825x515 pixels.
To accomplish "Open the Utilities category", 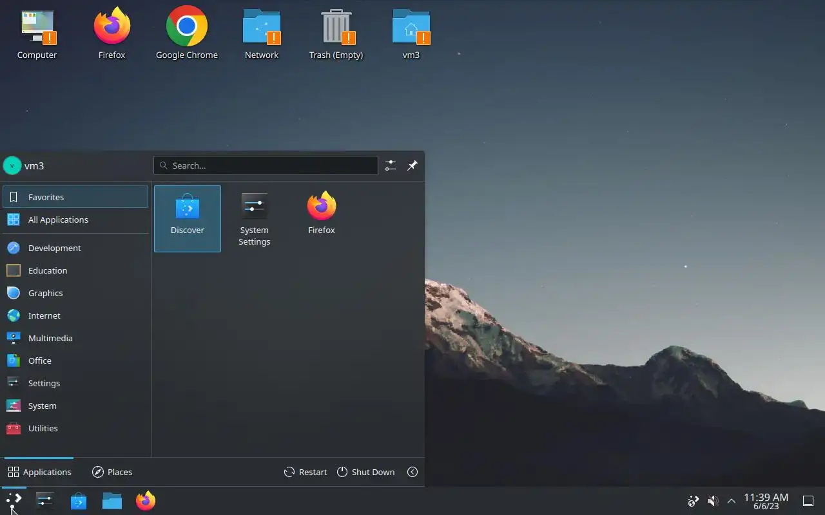I will point(75,428).
